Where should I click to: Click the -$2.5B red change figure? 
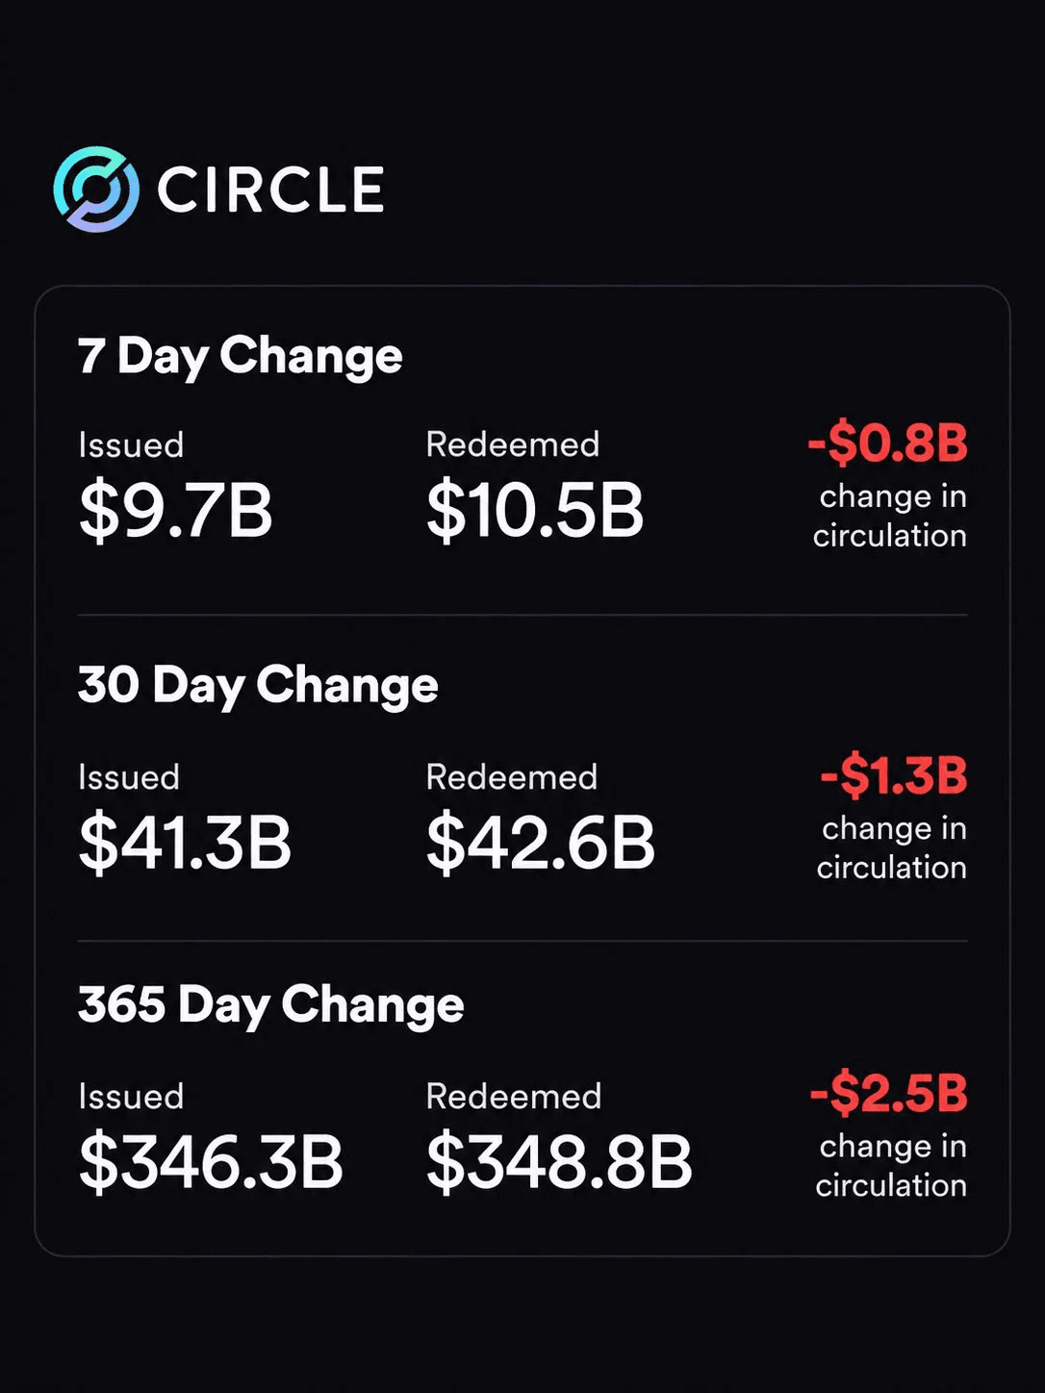(889, 1094)
